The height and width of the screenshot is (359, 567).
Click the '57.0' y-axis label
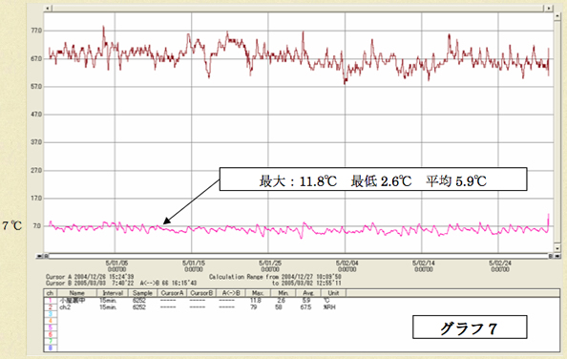coord(36,87)
